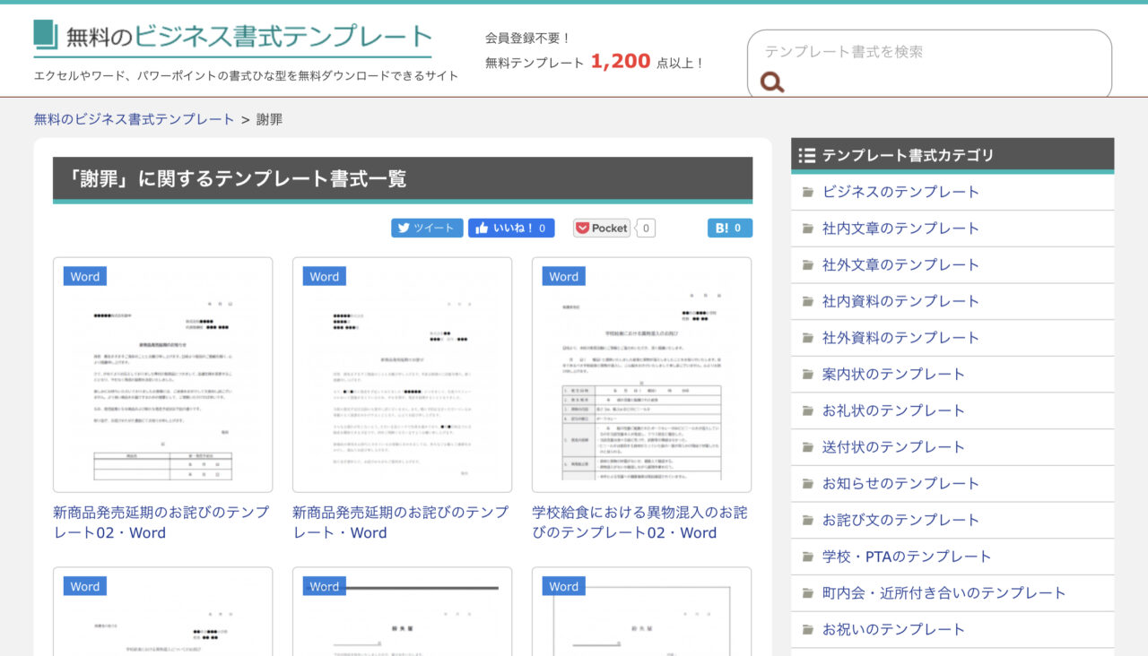Click the Facebook thumbs-up icon on いいね！

coord(481,228)
